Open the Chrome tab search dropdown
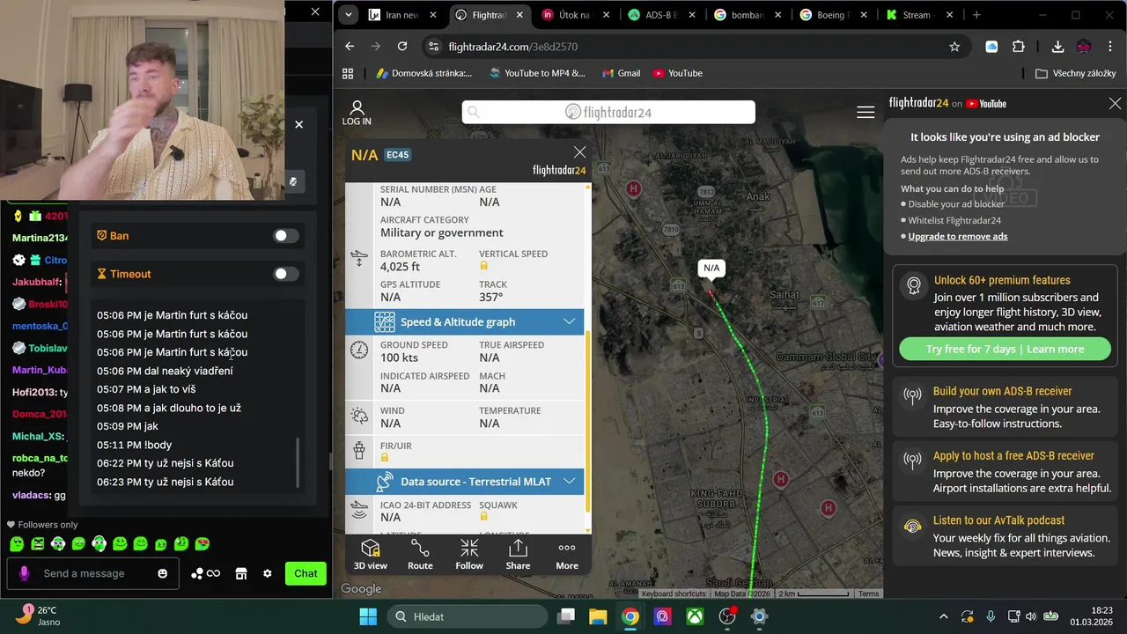 349,15
